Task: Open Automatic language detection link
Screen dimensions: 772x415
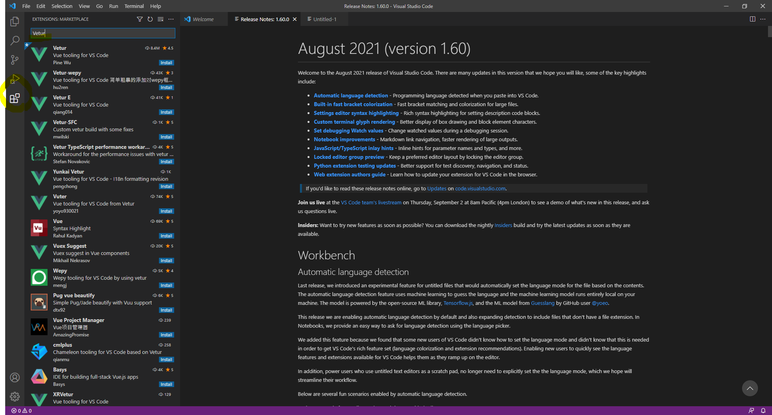Action: 351,95
